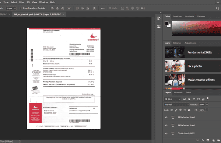Switch to the Channels tab
221x143 pixels.
click(178, 93)
